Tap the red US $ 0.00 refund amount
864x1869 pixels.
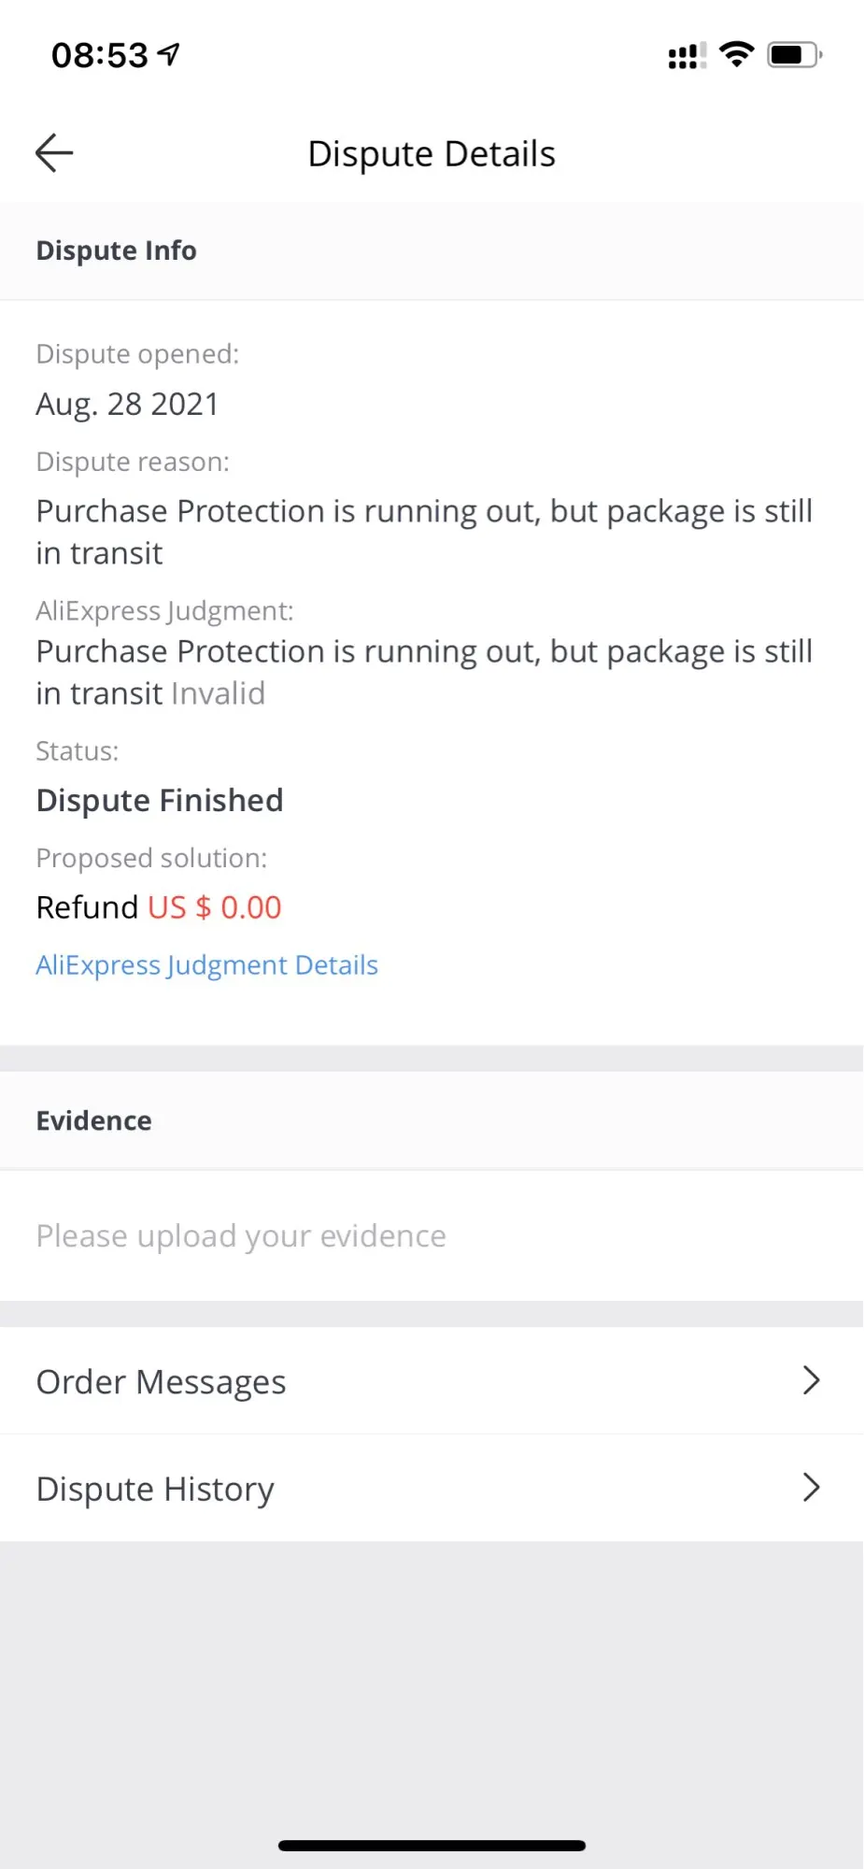[x=214, y=907]
